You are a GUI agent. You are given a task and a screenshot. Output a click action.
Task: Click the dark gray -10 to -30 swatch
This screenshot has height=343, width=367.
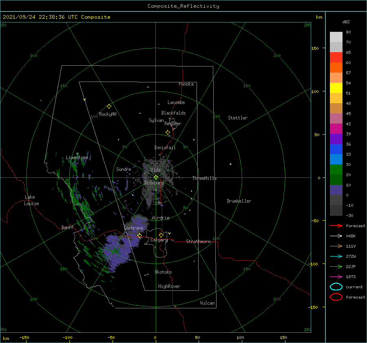coord(336,210)
